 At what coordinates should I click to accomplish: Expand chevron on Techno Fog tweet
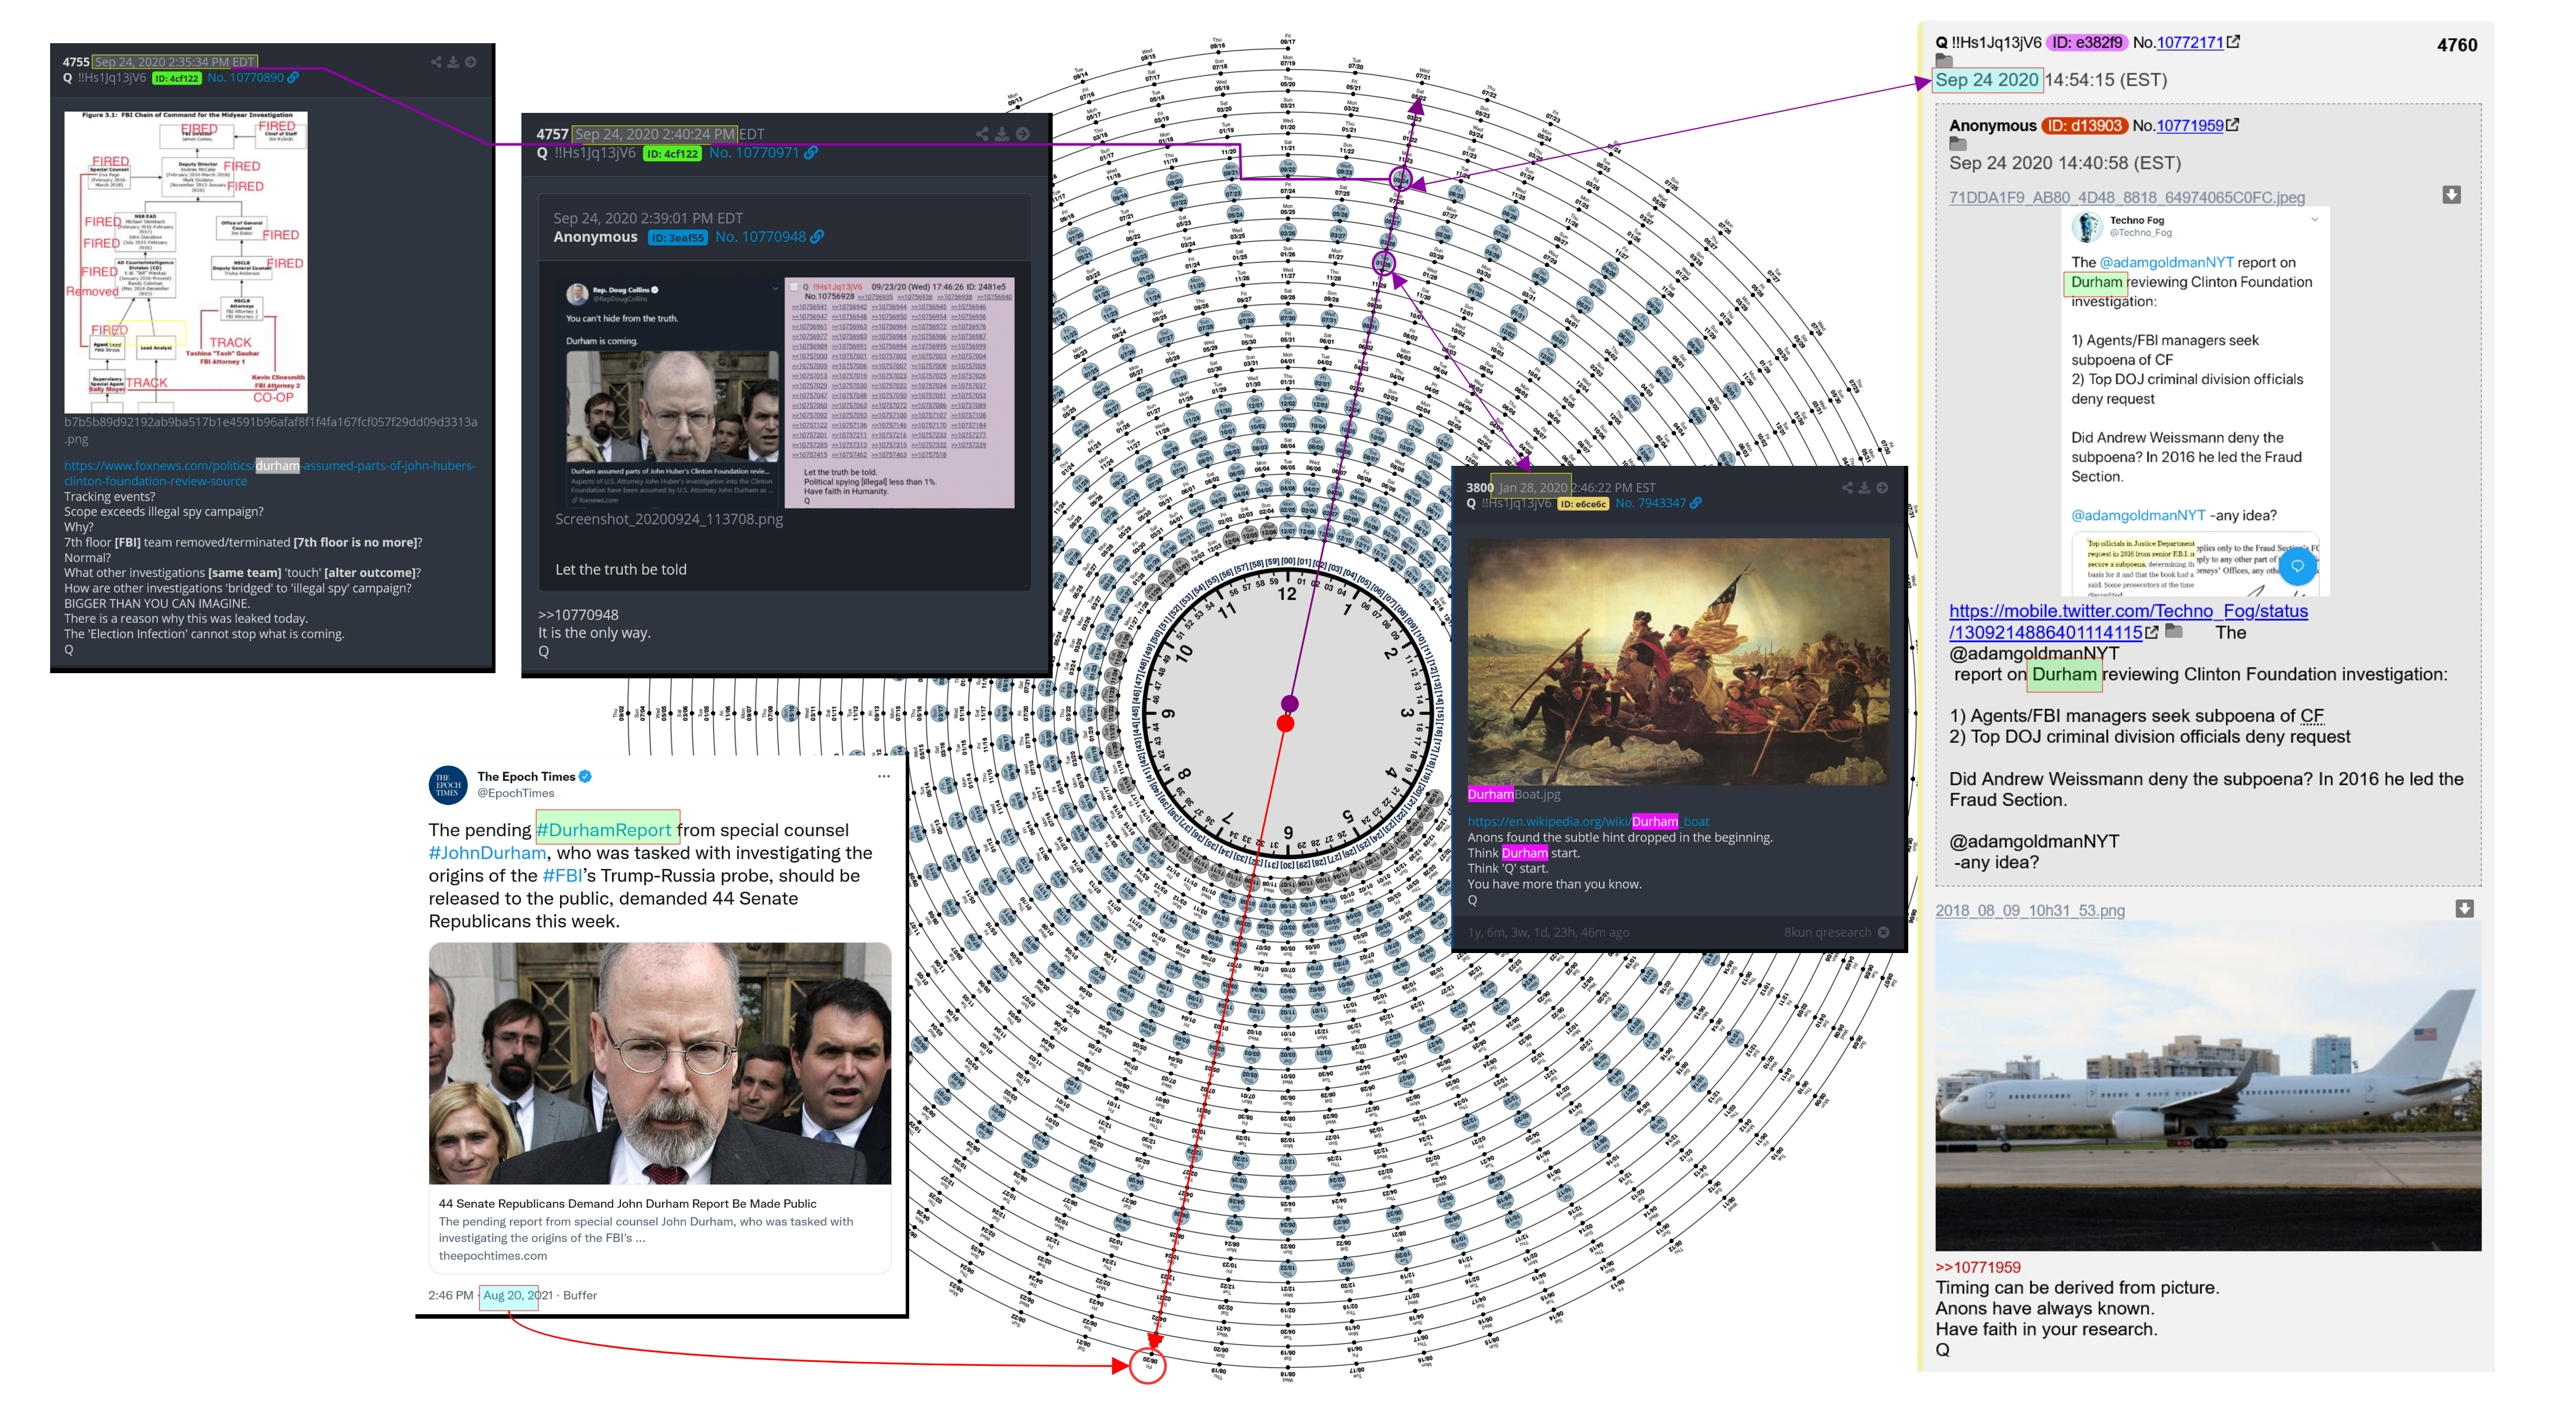[2314, 219]
